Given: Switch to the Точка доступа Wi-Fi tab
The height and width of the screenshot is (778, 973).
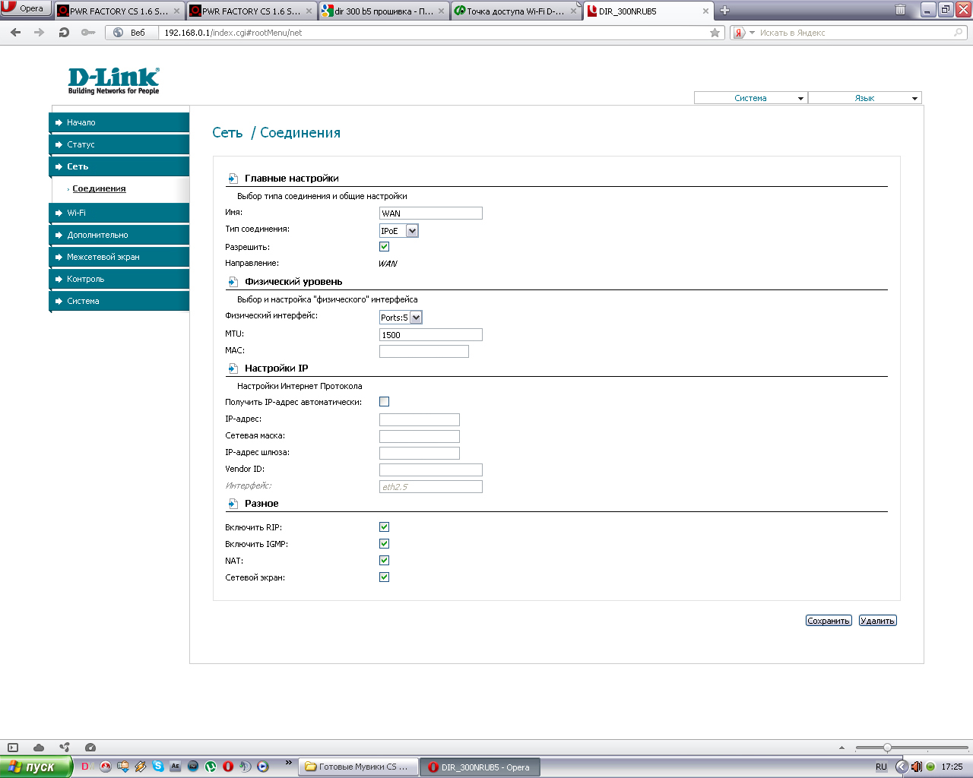Looking at the screenshot, I should pos(515,11).
